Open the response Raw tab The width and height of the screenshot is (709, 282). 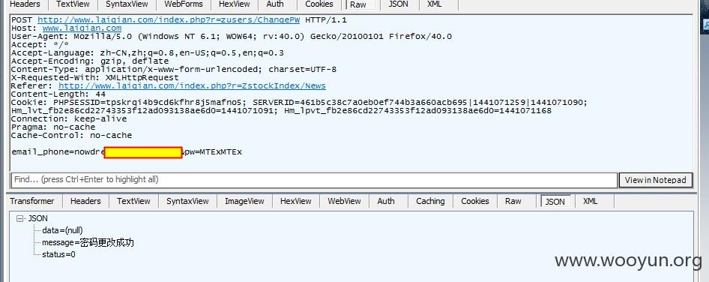(x=513, y=201)
